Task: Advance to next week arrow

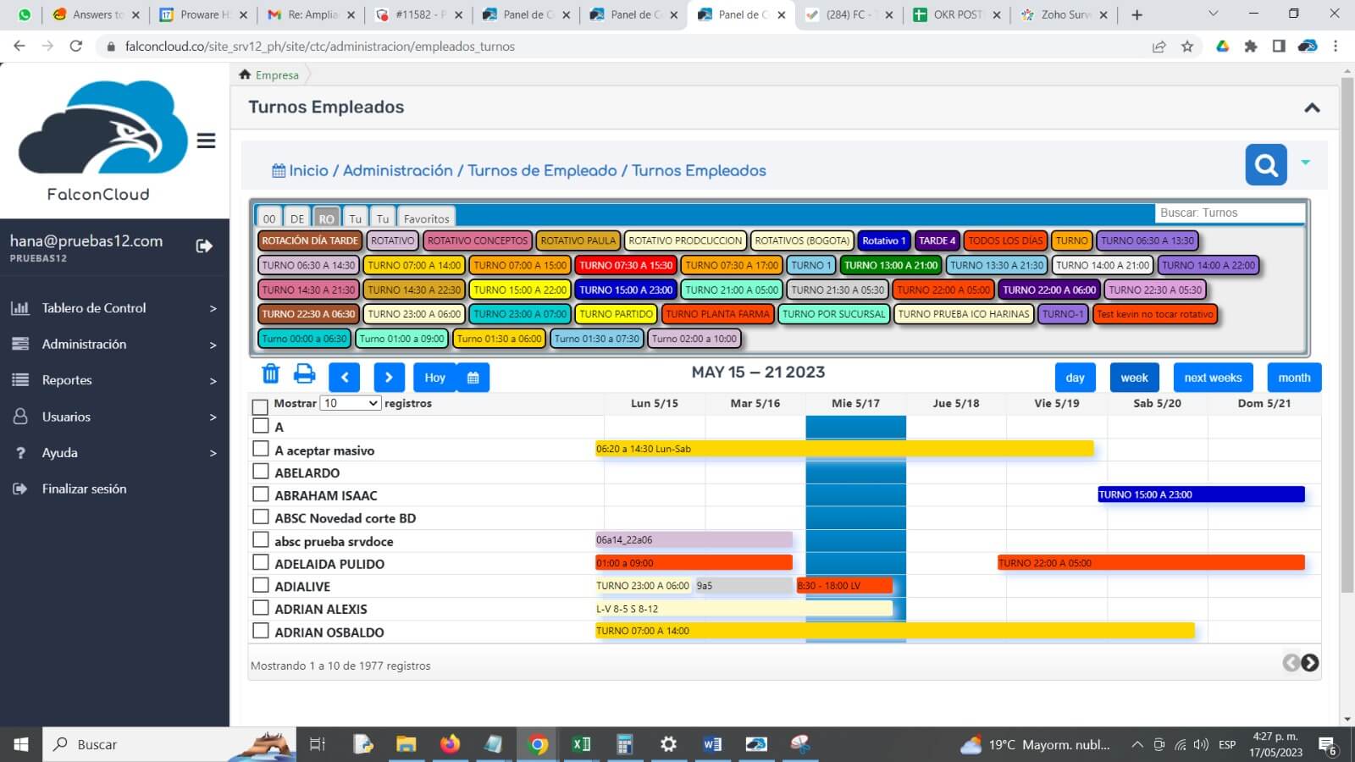Action: [389, 378]
